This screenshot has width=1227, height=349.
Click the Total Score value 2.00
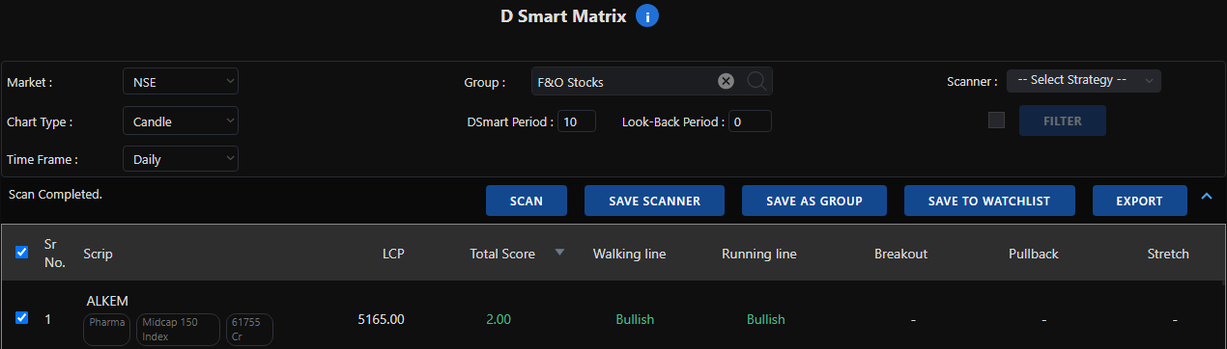click(498, 319)
